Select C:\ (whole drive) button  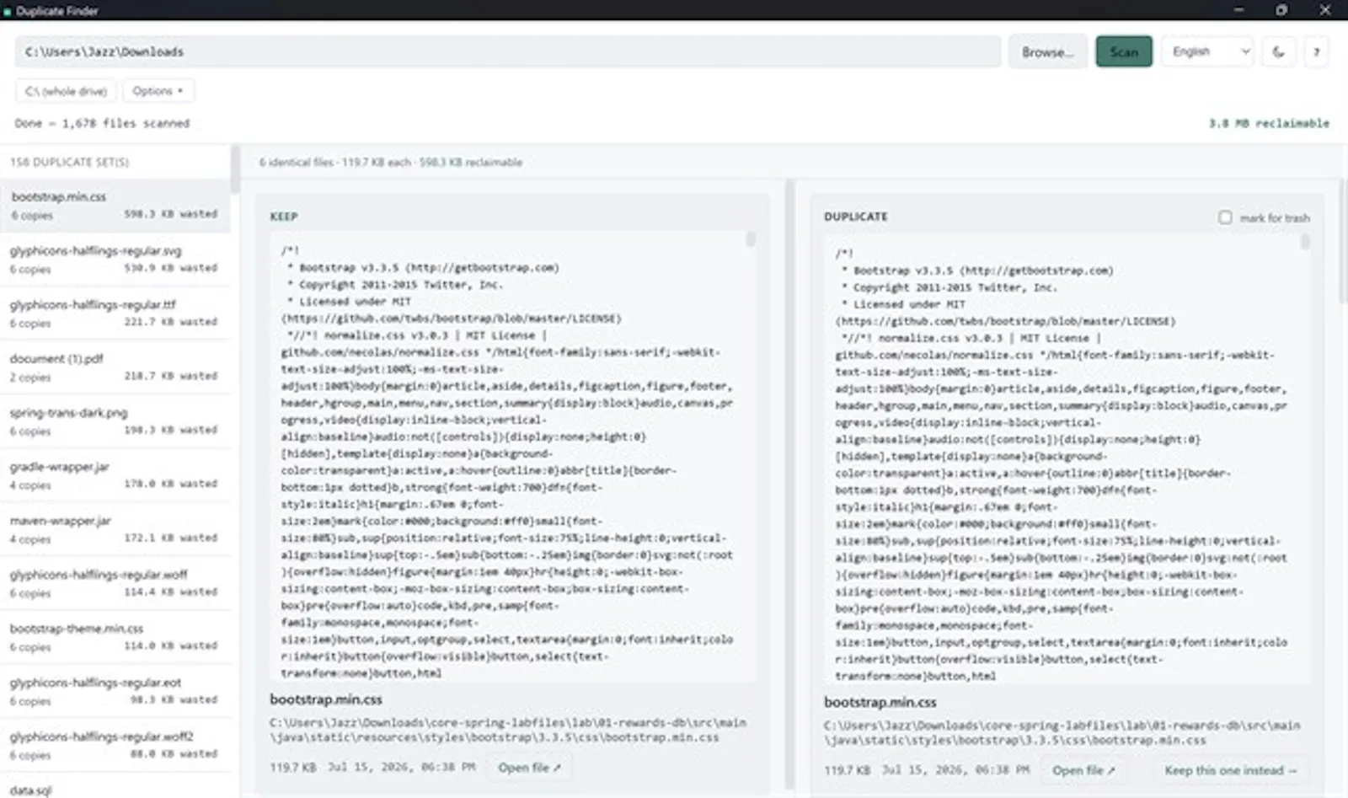click(67, 91)
